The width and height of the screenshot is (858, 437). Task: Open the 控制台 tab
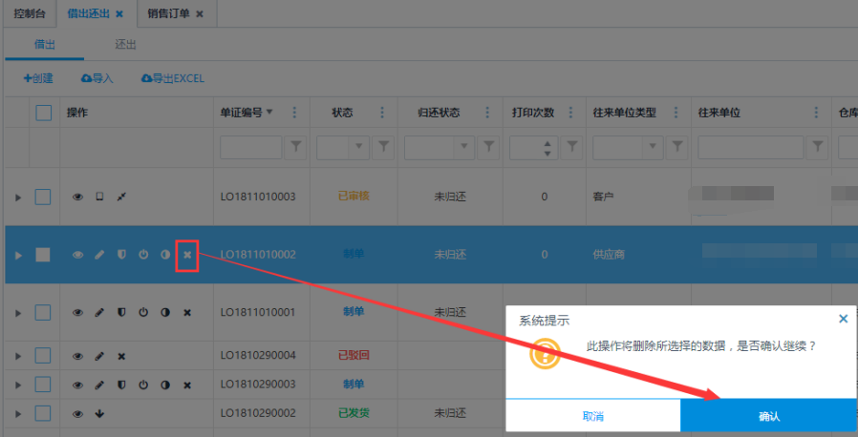[29, 13]
